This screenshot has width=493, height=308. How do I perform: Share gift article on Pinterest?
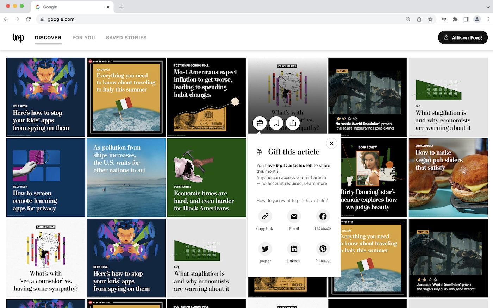323,253
